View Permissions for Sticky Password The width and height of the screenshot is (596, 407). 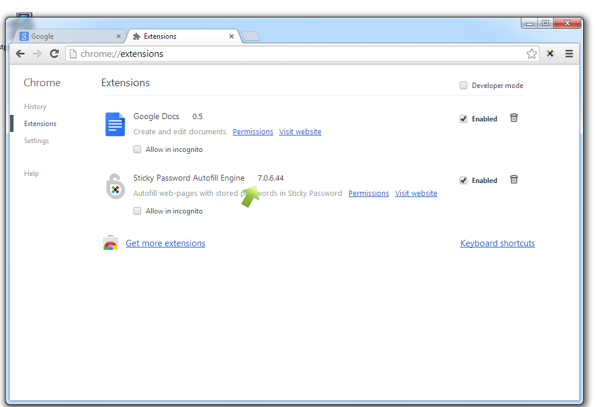point(369,193)
